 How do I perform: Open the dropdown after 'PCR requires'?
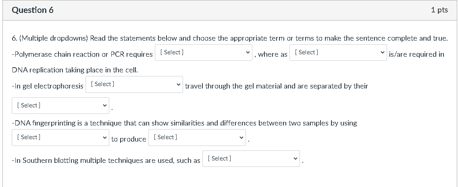pyautogui.click(x=204, y=53)
